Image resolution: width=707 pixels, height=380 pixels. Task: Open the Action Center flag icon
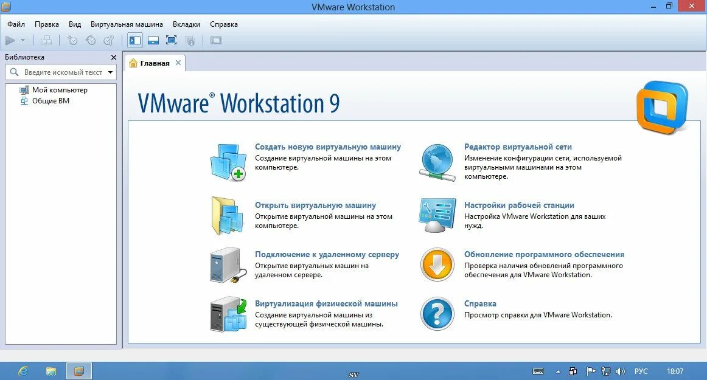point(591,371)
